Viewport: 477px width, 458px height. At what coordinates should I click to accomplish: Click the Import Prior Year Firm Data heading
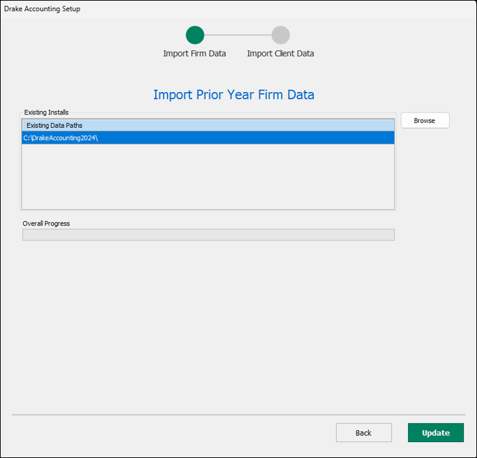coord(234,95)
